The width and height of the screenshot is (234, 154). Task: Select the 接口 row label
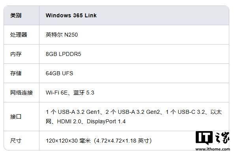click(16, 117)
